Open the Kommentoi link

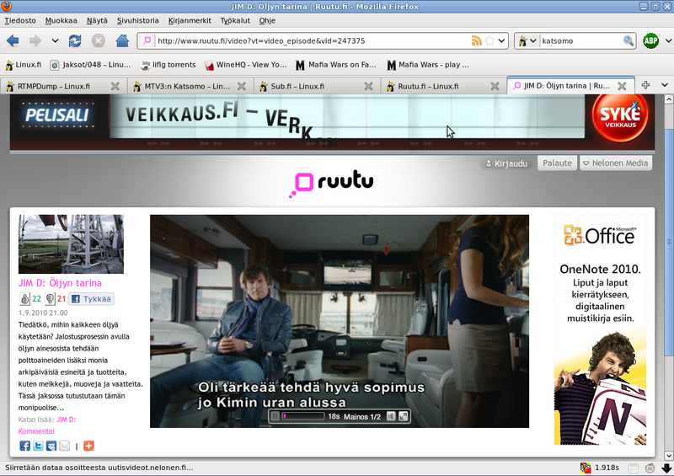click(x=36, y=431)
